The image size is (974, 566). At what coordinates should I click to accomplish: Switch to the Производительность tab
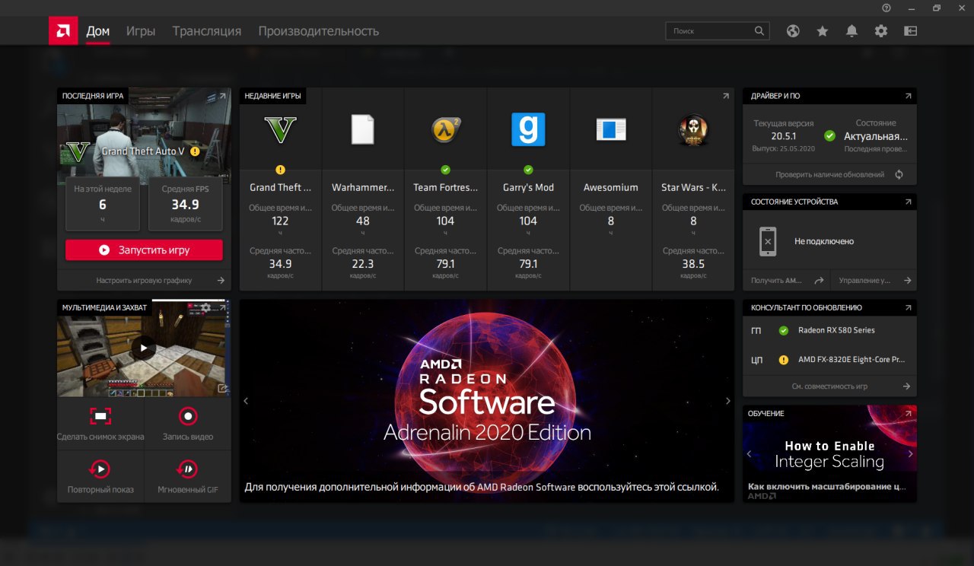point(318,31)
